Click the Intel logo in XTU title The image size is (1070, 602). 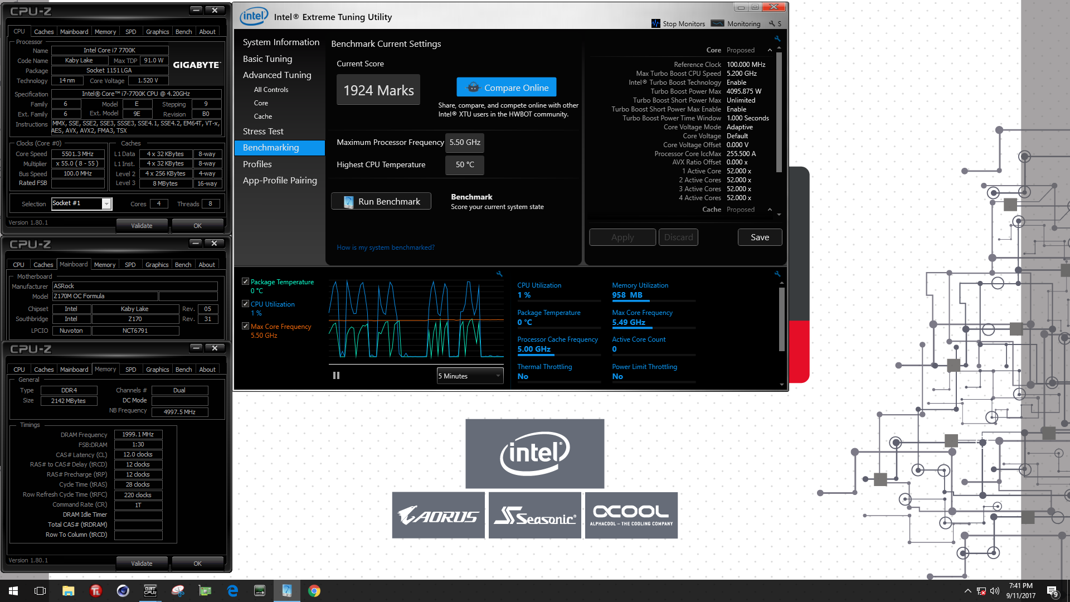(x=254, y=16)
